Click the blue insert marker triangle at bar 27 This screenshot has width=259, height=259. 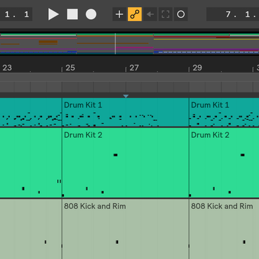(x=126, y=96)
